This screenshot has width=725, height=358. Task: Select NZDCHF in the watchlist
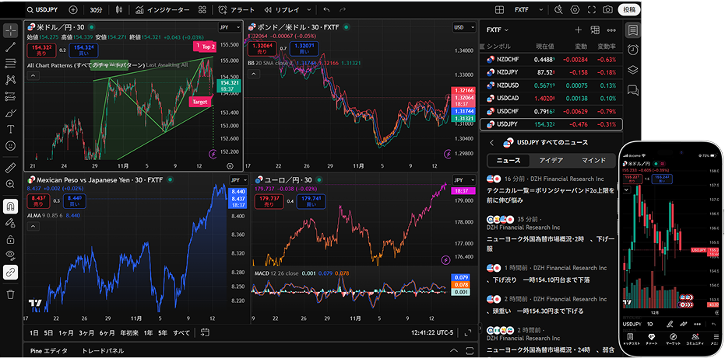[551, 60]
